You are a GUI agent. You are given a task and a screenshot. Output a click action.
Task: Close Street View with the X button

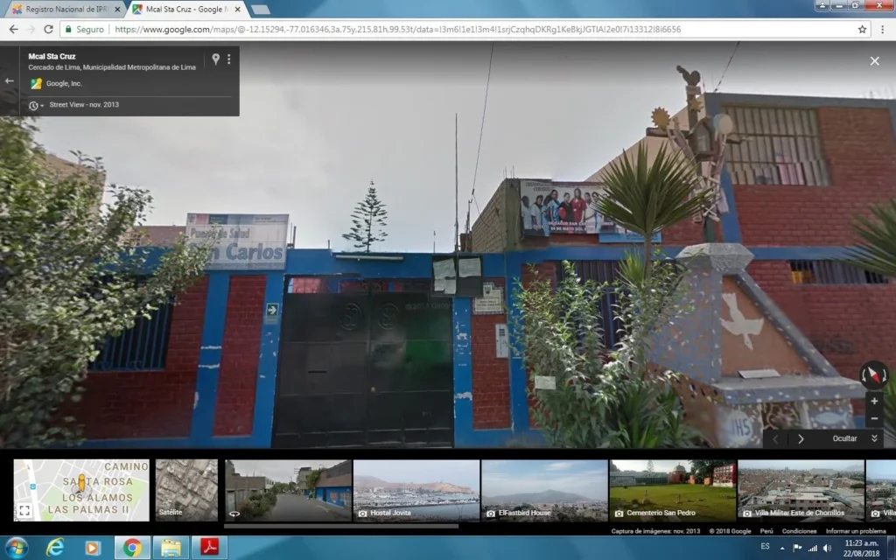[x=874, y=61]
